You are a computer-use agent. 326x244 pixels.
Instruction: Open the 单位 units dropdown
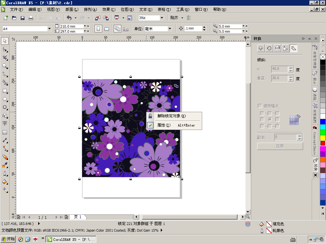click(170, 29)
